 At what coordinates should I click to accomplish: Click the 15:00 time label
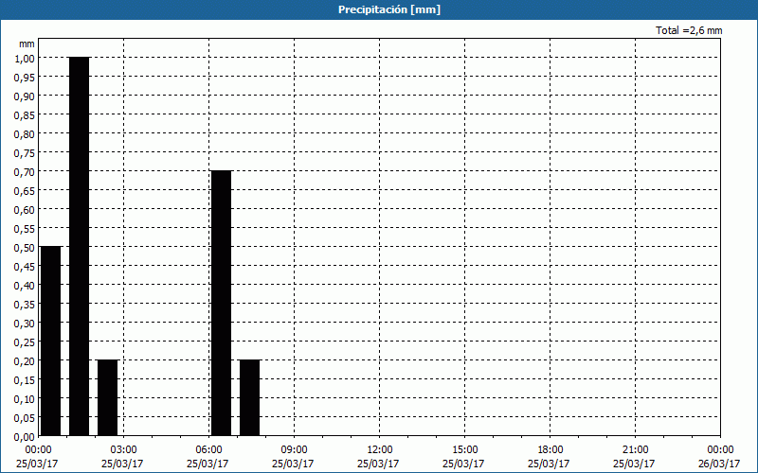(x=464, y=449)
